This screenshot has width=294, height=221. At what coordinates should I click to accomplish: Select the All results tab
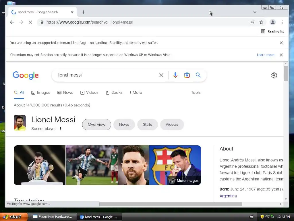[x=19, y=92]
